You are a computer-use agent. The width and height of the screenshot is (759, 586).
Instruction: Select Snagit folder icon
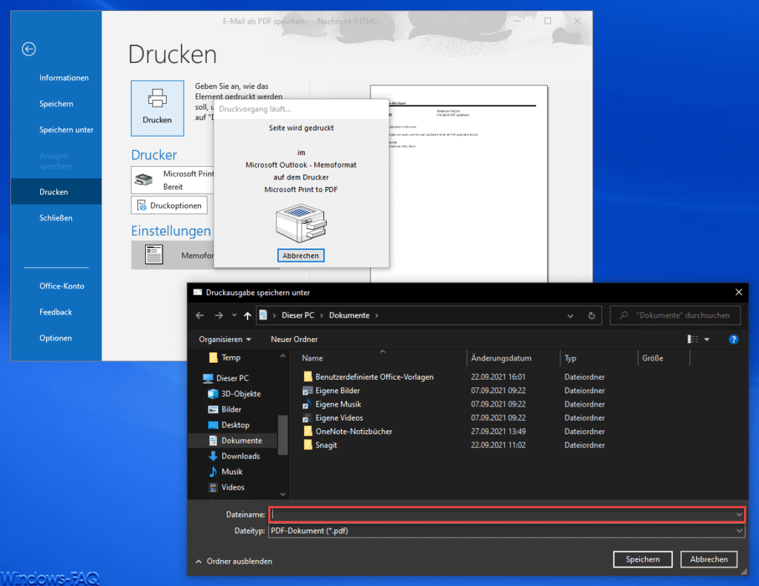coord(308,444)
